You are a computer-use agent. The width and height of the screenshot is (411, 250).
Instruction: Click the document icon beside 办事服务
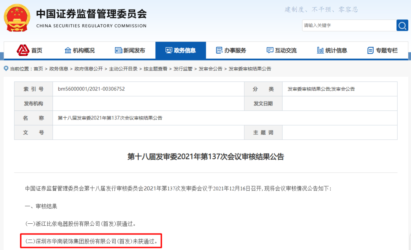(219, 50)
